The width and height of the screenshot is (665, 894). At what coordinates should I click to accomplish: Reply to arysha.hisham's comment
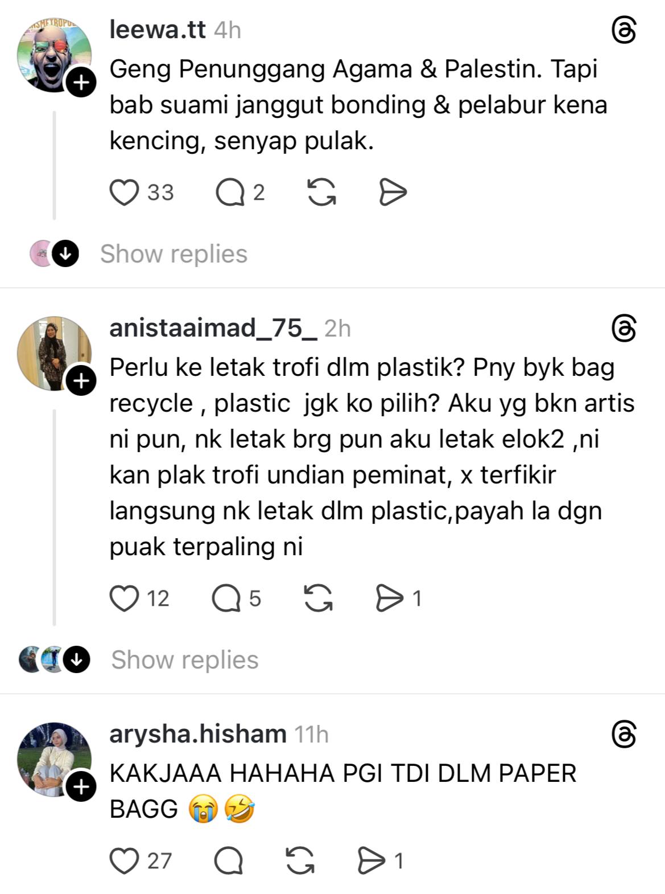(229, 860)
